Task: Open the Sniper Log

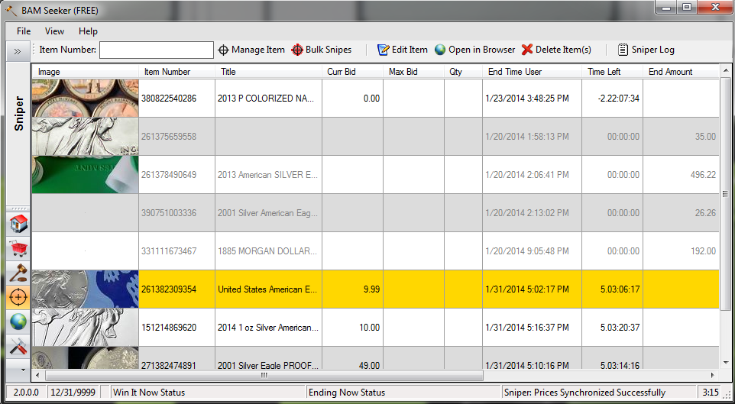Action: pyautogui.click(x=646, y=50)
